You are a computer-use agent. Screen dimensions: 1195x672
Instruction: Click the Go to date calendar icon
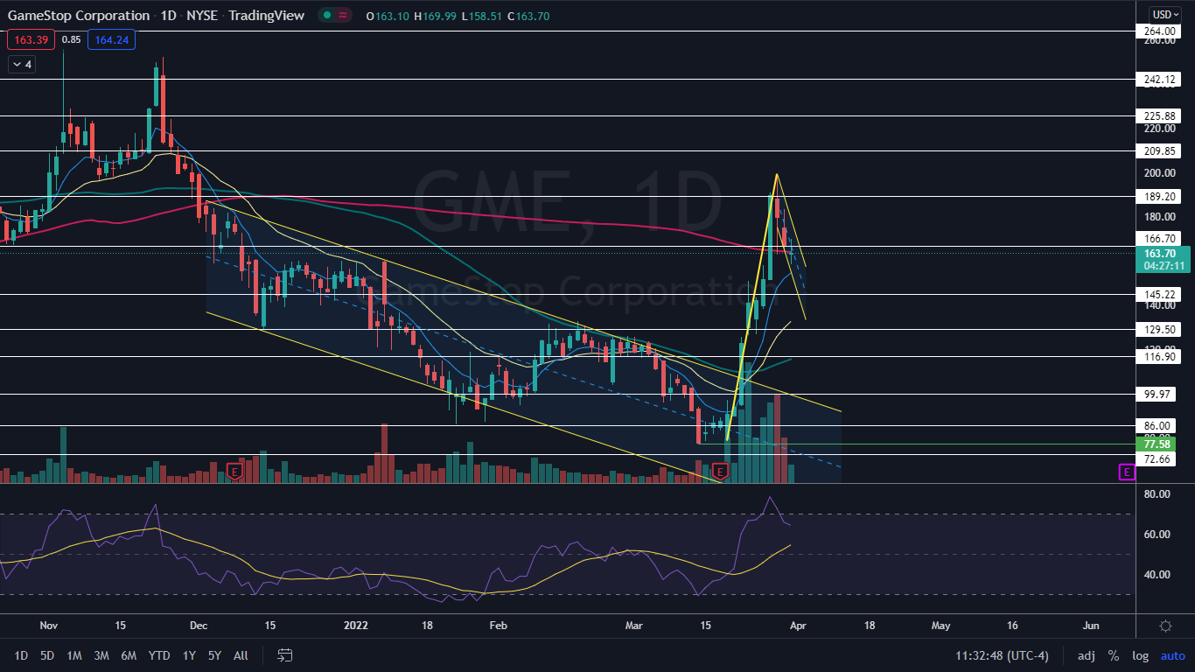pos(284,654)
